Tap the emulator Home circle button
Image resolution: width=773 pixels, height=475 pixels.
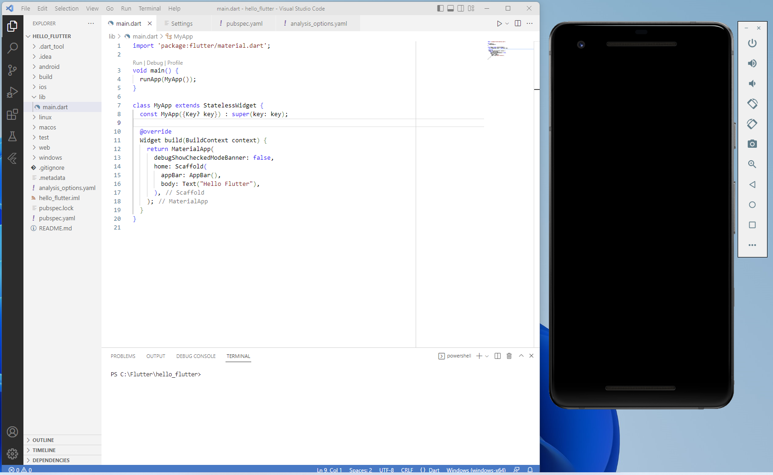[752, 205]
